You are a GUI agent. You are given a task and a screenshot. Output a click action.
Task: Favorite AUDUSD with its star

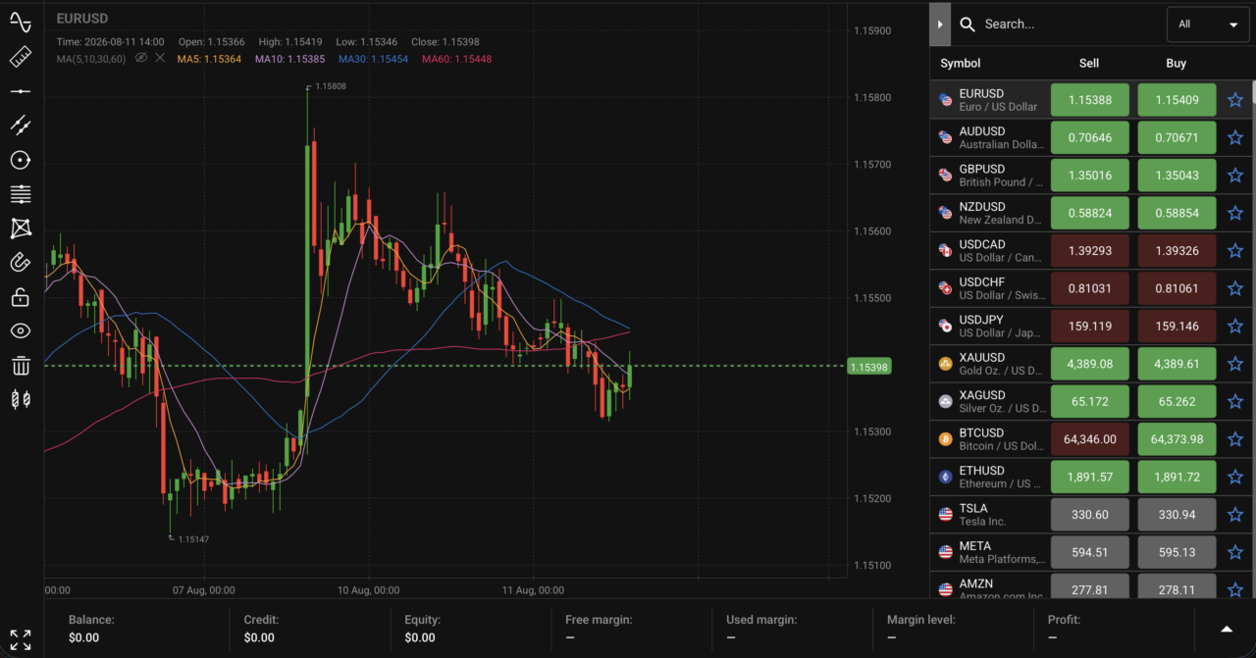tap(1235, 137)
